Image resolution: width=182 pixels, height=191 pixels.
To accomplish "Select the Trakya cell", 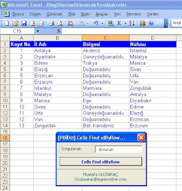I will click(x=106, y=63).
